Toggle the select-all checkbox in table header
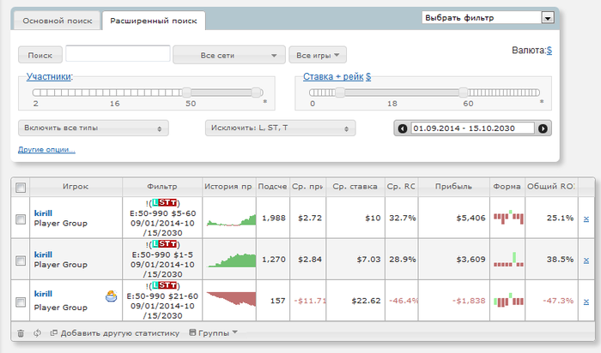This screenshot has height=353, width=601. coord(21,188)
